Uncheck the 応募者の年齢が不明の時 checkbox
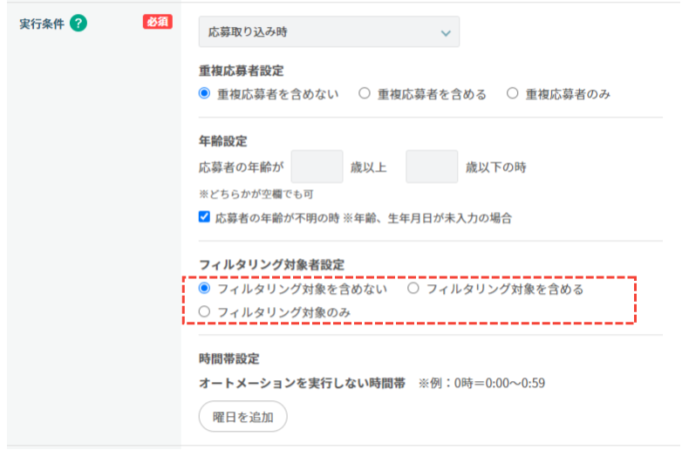Image resolution: width=682 pixels, height=450 pixels. pos(205,217)
